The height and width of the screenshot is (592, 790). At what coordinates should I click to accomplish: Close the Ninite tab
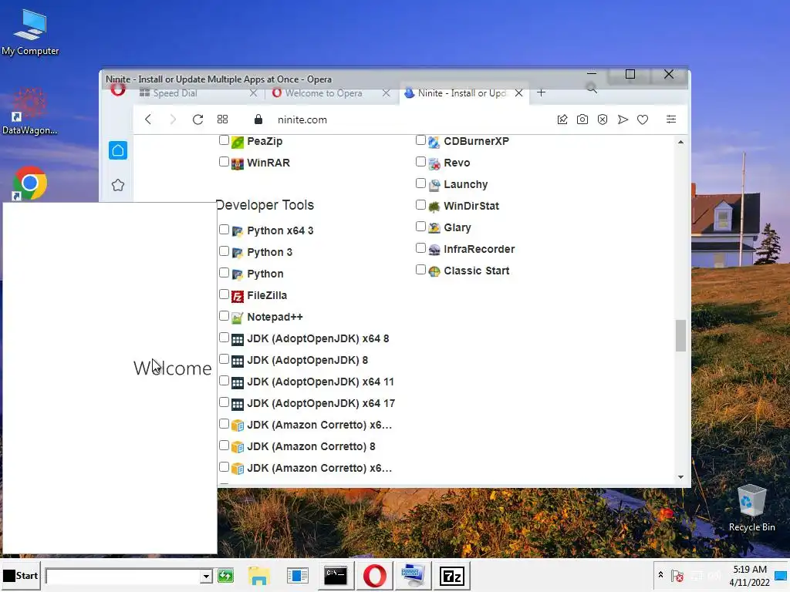click(518, 93)
